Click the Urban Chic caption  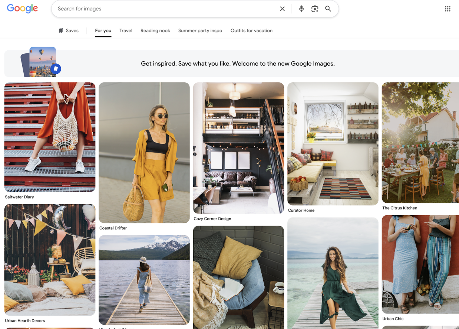click(393, 319)
